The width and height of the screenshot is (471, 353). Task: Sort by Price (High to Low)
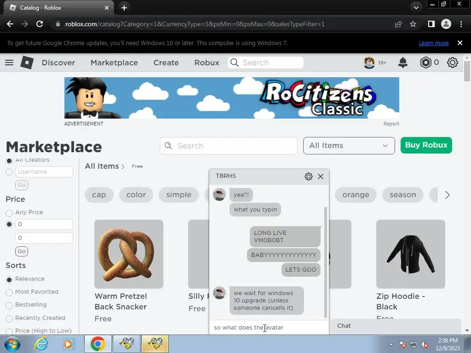(9, 331)
